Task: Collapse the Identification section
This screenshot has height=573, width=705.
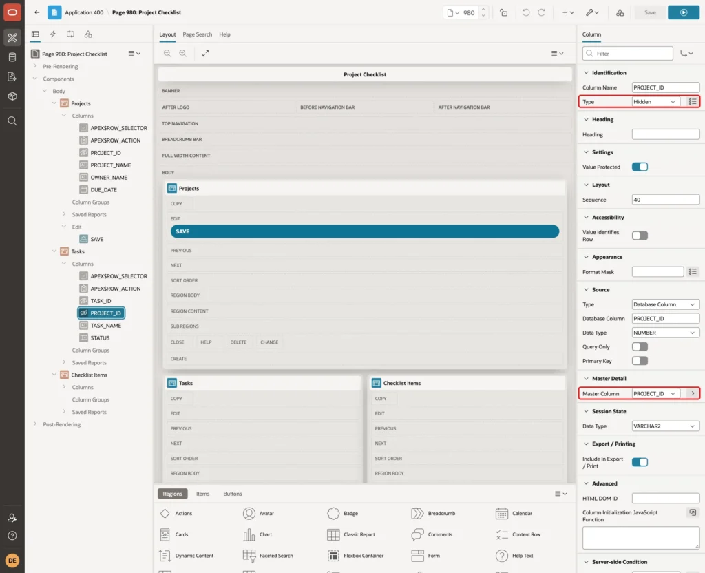Action: pos(586,73)
